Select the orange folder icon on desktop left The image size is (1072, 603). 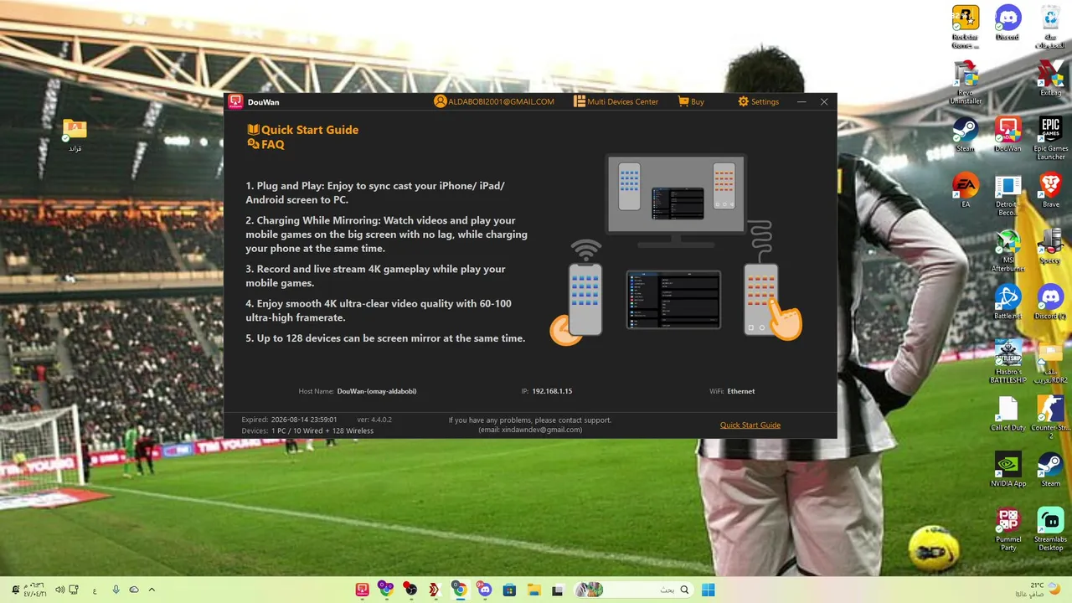tap(75, 135)
